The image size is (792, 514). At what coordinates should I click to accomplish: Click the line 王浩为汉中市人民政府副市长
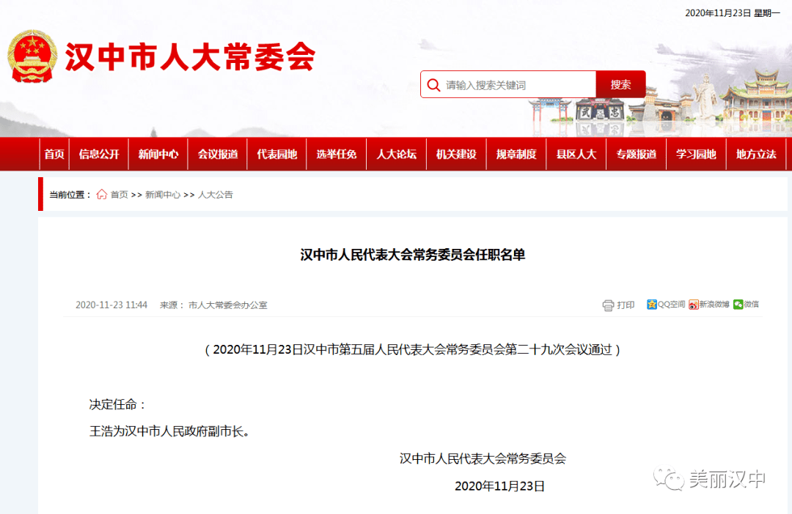pyautogui.click(x=169, y=431)
